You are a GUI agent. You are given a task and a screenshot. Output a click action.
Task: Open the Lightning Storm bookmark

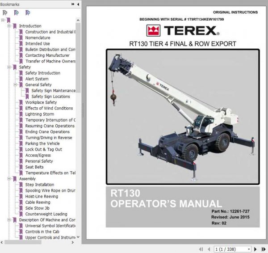40,114
